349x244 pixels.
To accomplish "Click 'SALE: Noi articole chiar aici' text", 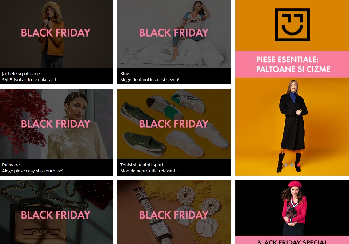I will click(x=29, y=80).
